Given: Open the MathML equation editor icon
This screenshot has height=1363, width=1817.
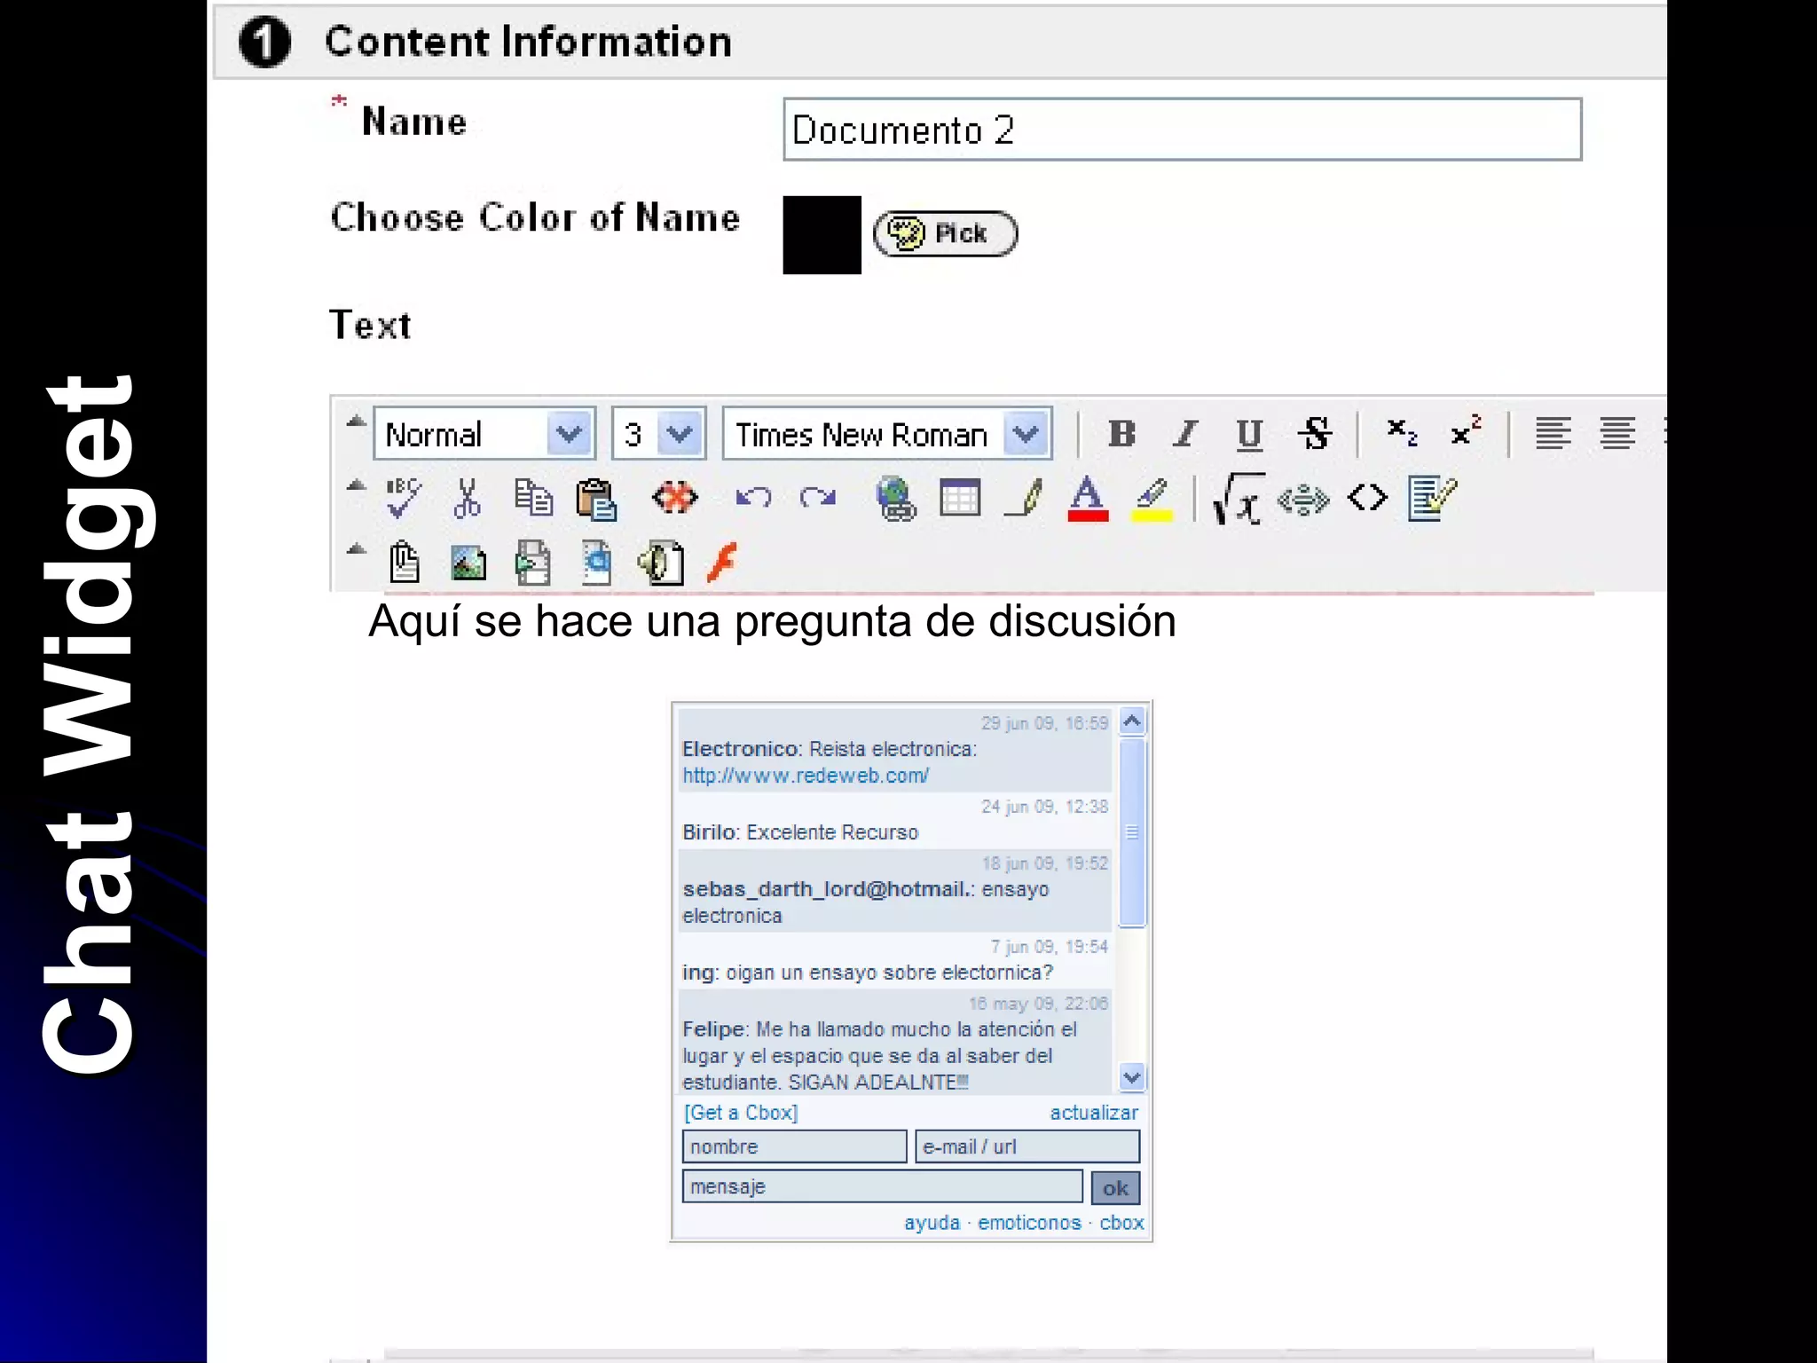Looking at the screenshot, I should point(1303,500).
